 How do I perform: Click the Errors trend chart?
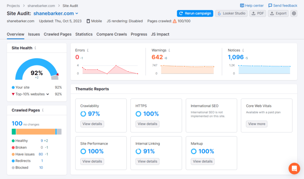110,70
